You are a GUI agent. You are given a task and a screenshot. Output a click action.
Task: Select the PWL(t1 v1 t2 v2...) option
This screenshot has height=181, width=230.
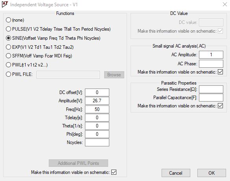coord(8,65)
